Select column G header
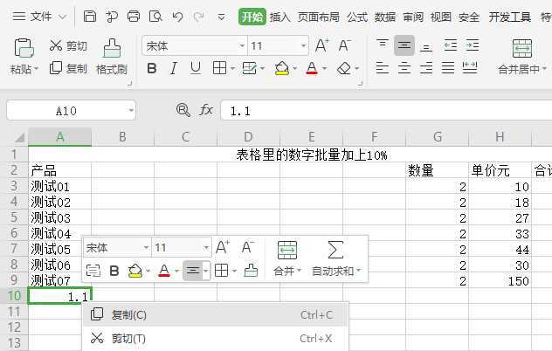The height and width of the screenshot is (351, 552). tap(438, 136)
